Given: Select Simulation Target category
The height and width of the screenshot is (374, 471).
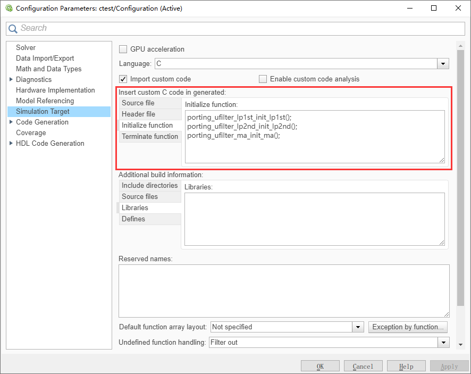Looking at the screenshot, I should point(59,112).
